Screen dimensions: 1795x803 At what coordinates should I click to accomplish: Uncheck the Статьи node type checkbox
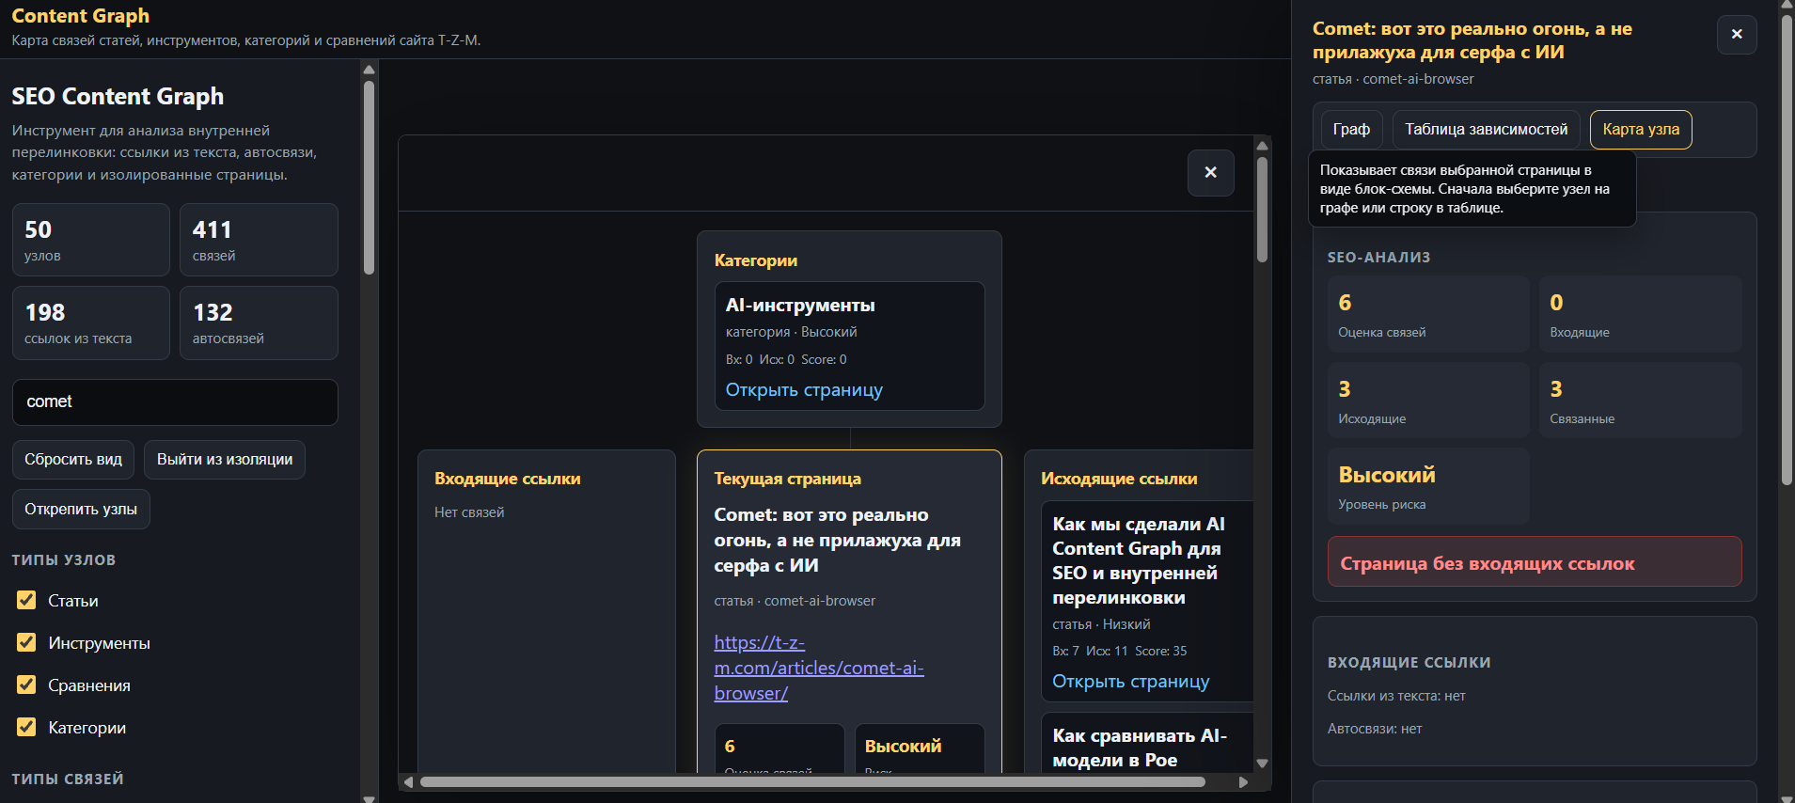point(26,600)
